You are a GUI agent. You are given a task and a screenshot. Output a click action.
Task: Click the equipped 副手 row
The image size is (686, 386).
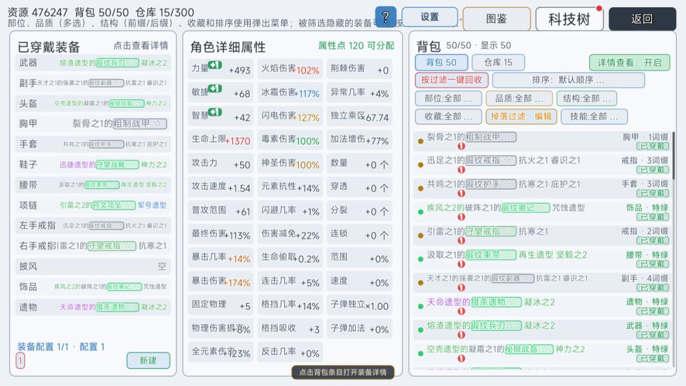tap(93, 83)
